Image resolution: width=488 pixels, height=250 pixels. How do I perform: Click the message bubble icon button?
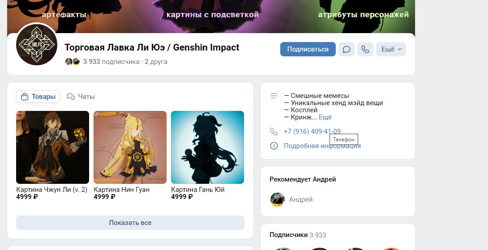347,49
